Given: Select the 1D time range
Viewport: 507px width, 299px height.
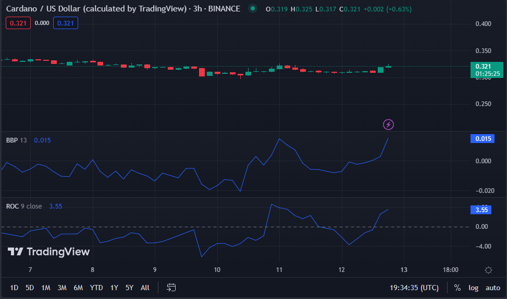Looking at the screenshot, I should tap(14, 288).
